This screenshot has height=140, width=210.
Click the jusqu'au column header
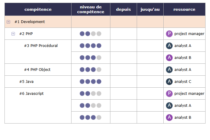150,10
